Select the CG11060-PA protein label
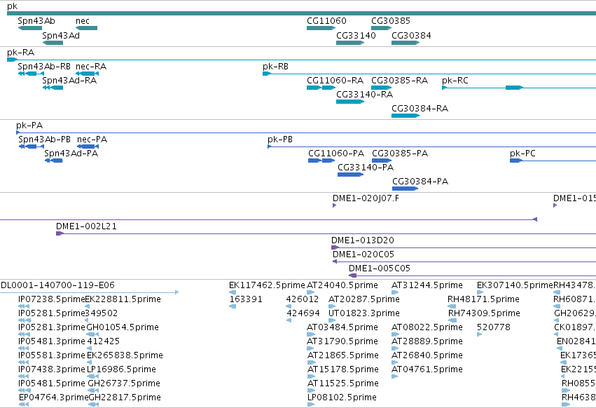The width and height of the screenshot is (596, 408). pos(336,154)
